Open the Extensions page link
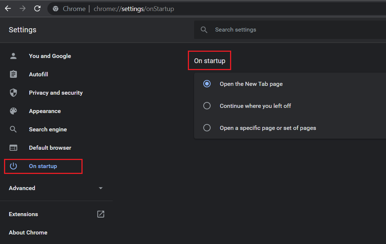This screenshot has height=244, width=386. [23, 214]
